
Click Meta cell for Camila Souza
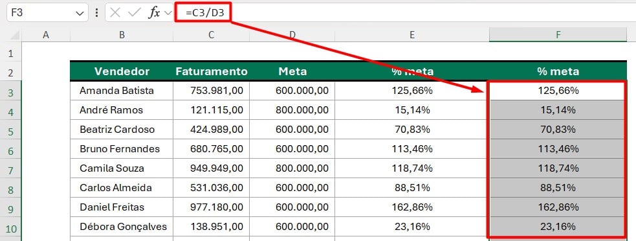(x=292, y=168)
